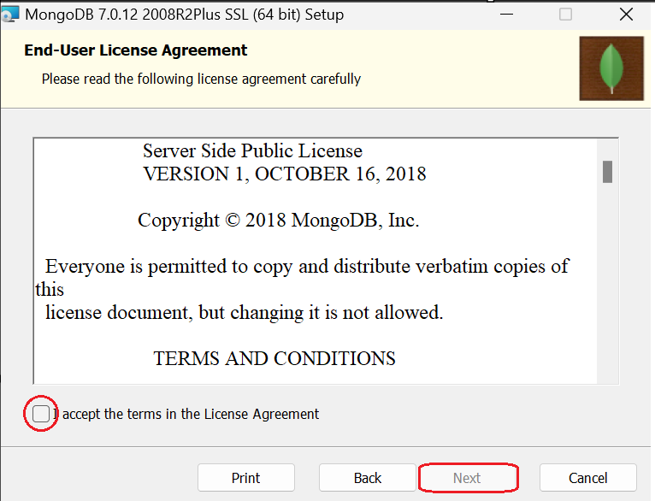Go Back to the previous setup step
Viewport: 655px width, 501px height.
[x=368, y=478]
